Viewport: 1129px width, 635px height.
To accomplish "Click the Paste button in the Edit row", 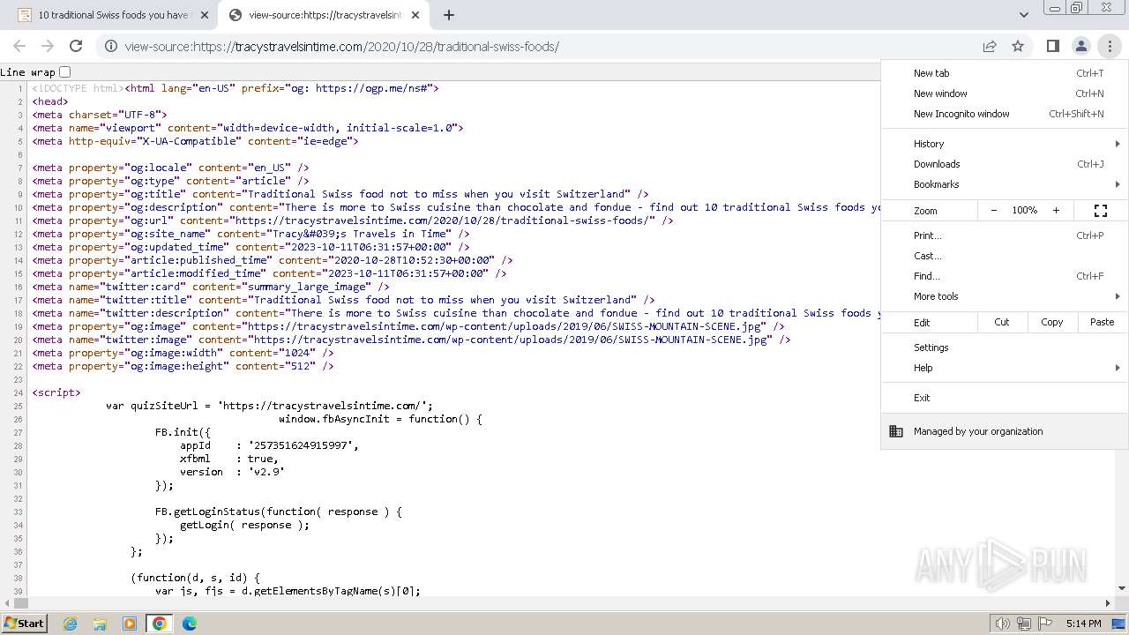I will (x=1103, y=322).
